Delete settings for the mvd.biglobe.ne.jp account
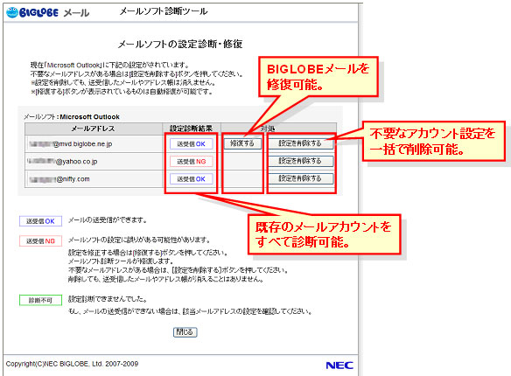 [x=300, y=143]
